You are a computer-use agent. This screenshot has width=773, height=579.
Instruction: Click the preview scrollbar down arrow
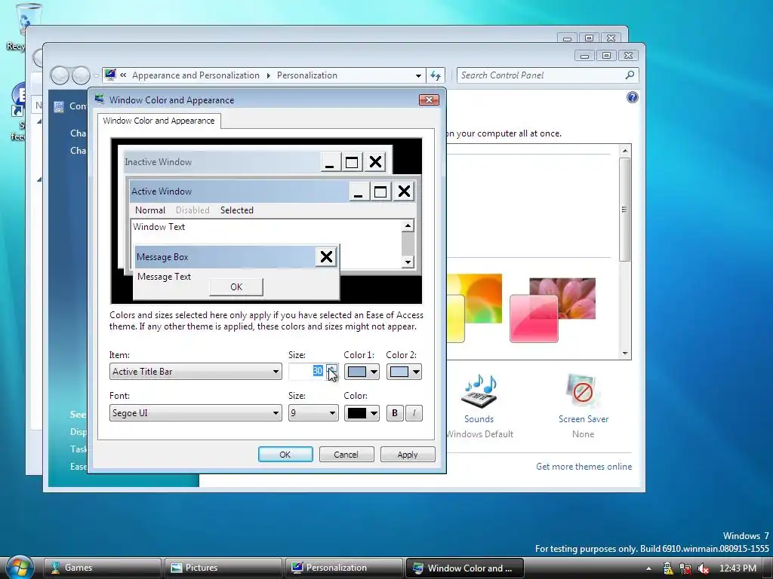tap(408, 262)
